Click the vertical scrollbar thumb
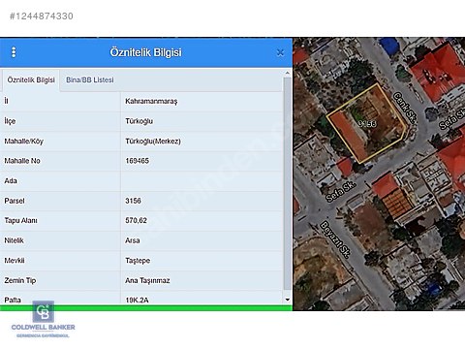Image resolution: width=465 pixels, height=349 pixels. click(x=288, y=183)
